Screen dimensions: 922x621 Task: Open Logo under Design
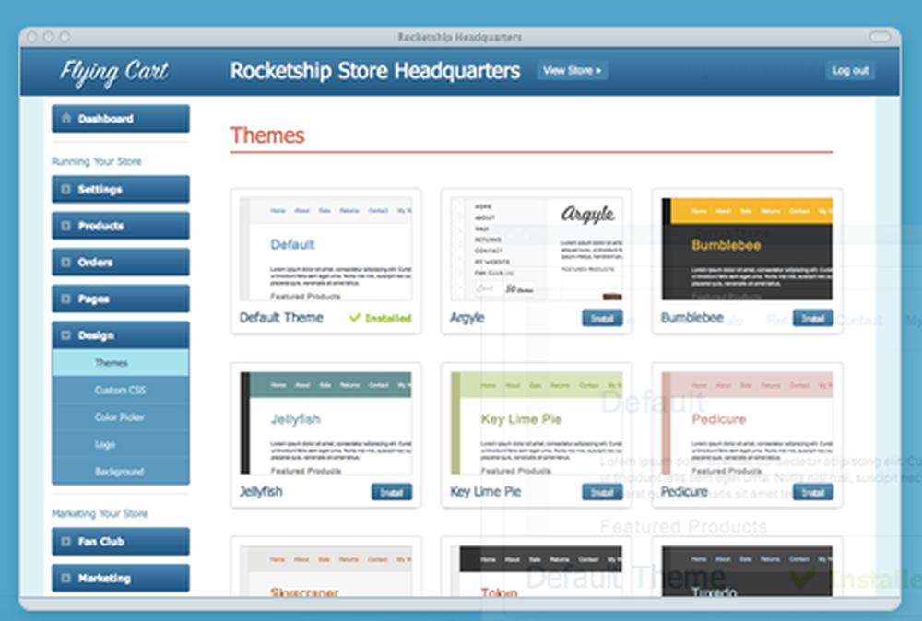[121, 444]
